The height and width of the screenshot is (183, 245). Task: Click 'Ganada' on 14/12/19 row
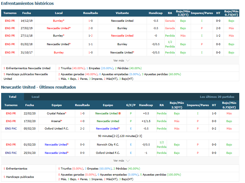170,21
